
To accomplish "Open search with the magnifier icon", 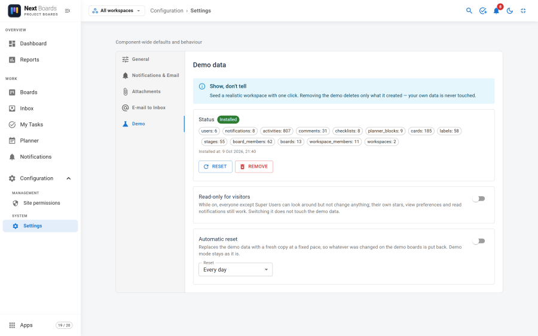I will (469, 11).
